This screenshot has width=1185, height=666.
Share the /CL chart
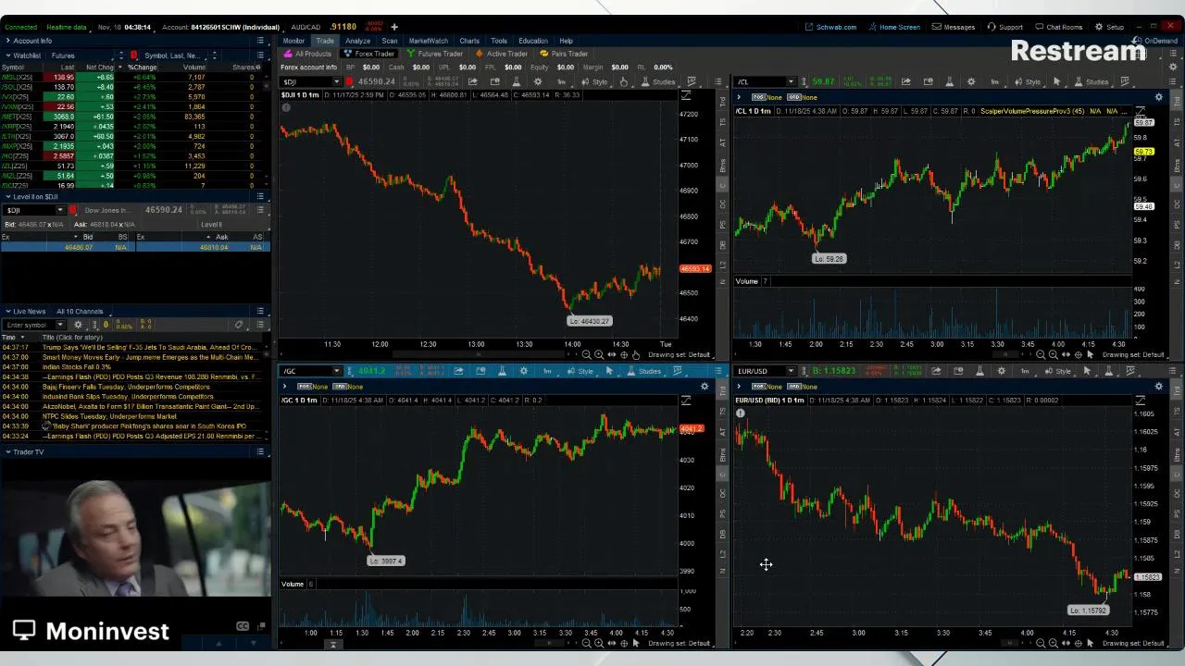905,81
